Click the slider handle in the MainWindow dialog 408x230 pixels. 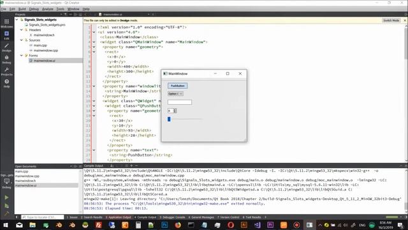pos(169,119)
